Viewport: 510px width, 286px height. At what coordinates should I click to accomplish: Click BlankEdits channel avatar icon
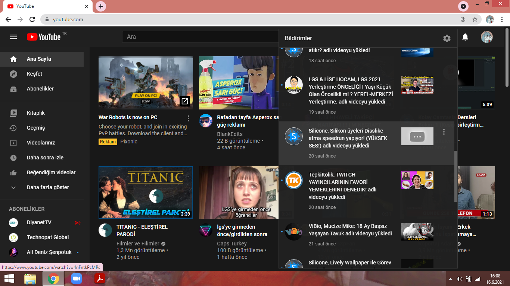[206, 121]
